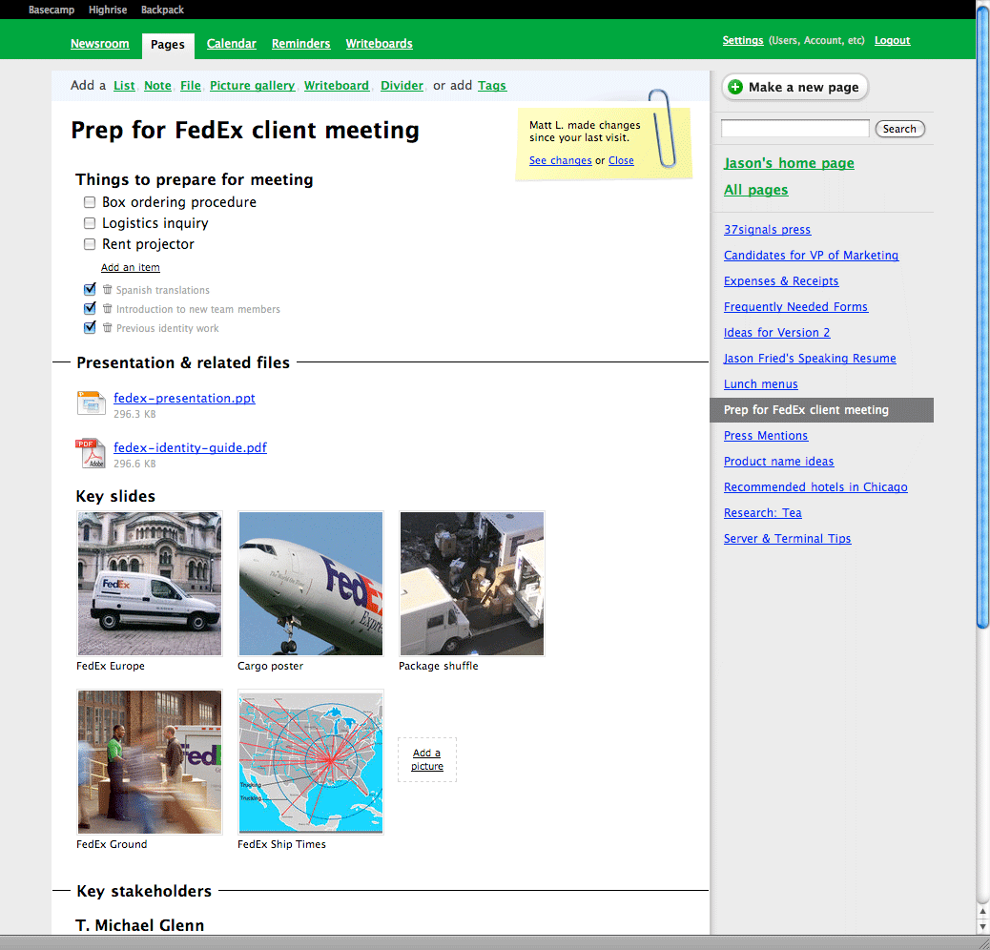Select Prep for FedEx client meeting in sidebar
This screenshot has width=990, height=950.
point(821,410)
